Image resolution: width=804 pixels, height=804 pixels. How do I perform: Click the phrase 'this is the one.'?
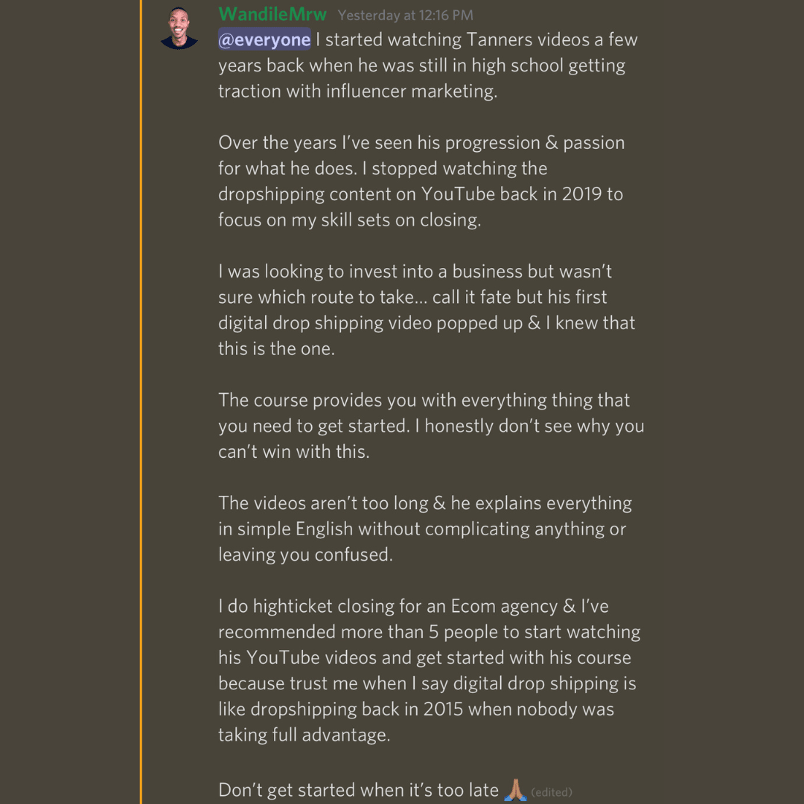click(x=276, y=348)
